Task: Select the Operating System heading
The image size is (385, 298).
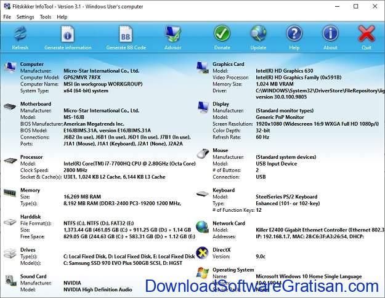Action: click(x=233, y=270)
